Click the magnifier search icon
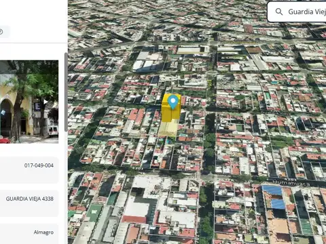This screenshot has height=244, width=326. (x=279, y=12)
